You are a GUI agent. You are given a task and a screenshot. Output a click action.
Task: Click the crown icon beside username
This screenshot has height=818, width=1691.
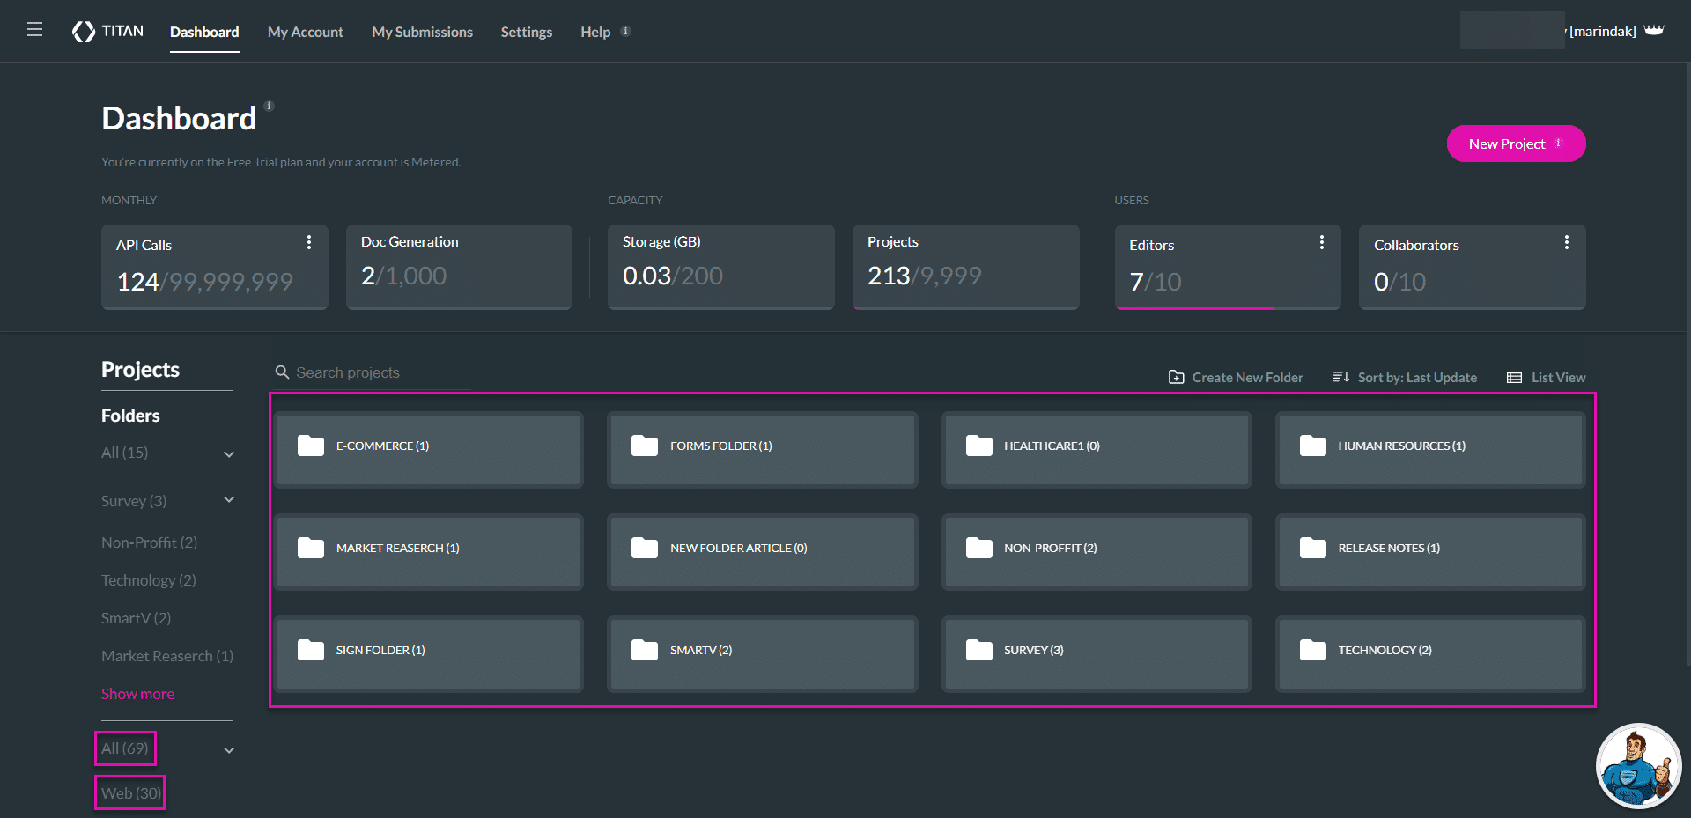[1654, 31]
